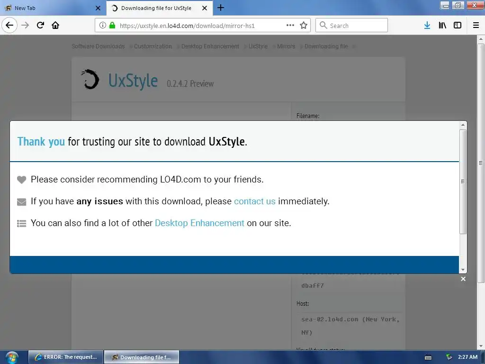Click the keyboard tray icon

click(x=428, y=357)
